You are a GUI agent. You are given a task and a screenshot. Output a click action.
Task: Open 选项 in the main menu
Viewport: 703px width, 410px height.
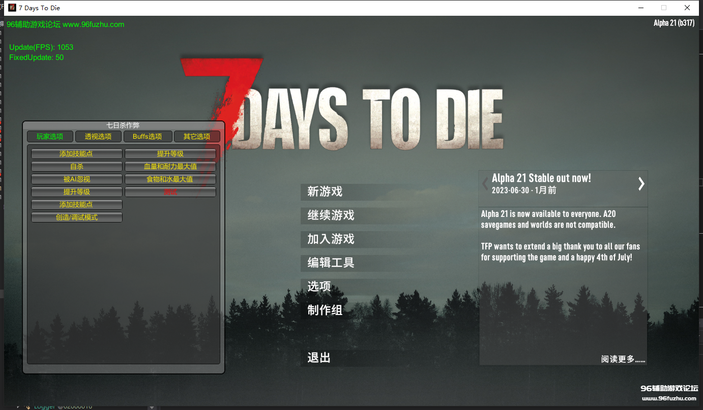(318, 286)
